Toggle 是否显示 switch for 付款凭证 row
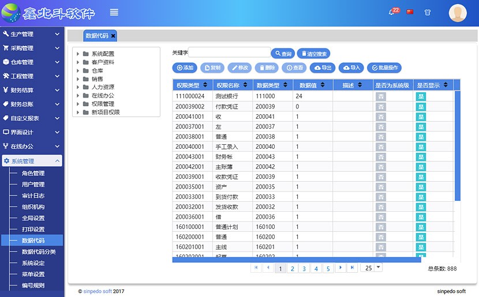This screenshot has width=479, height=297. click(x=421, y=107)
